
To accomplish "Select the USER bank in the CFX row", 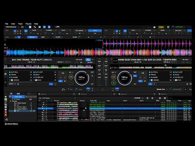I will click(x=43, y=37).
